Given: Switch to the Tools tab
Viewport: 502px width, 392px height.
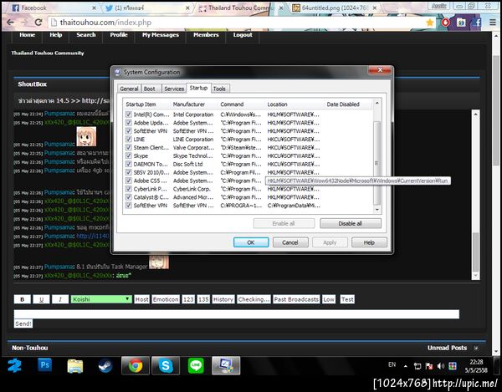Looking at the screenshot, I should click(x=219, y=89).
